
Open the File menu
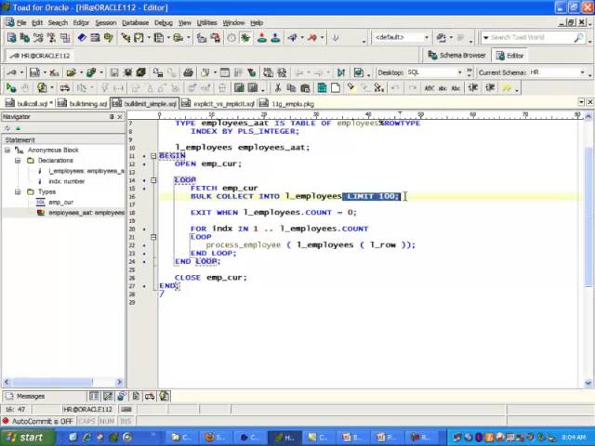pyautogui.click(x=21, y=22)
